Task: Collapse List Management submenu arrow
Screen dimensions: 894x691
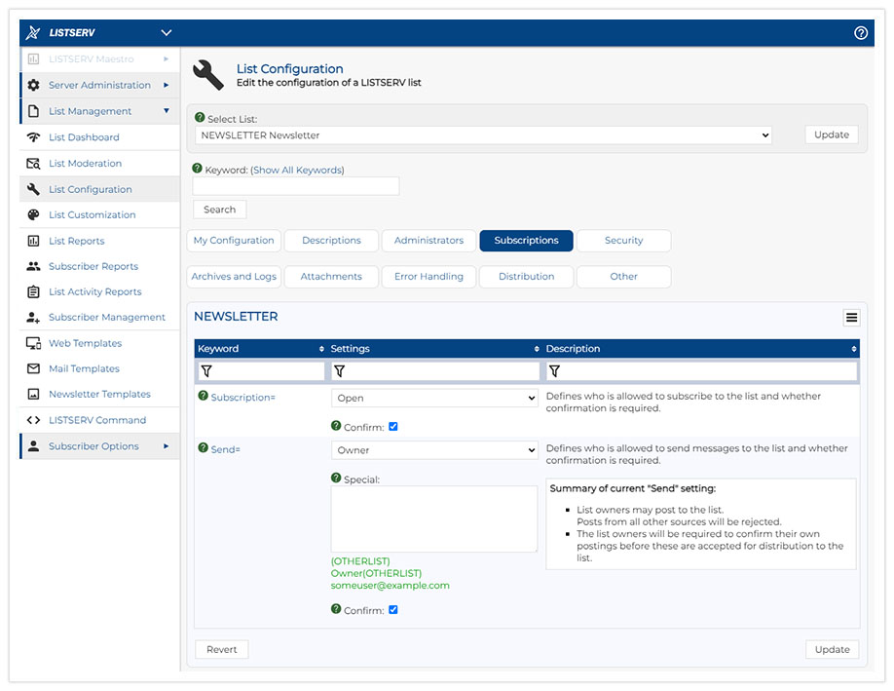Action: [x=166, y=111]
